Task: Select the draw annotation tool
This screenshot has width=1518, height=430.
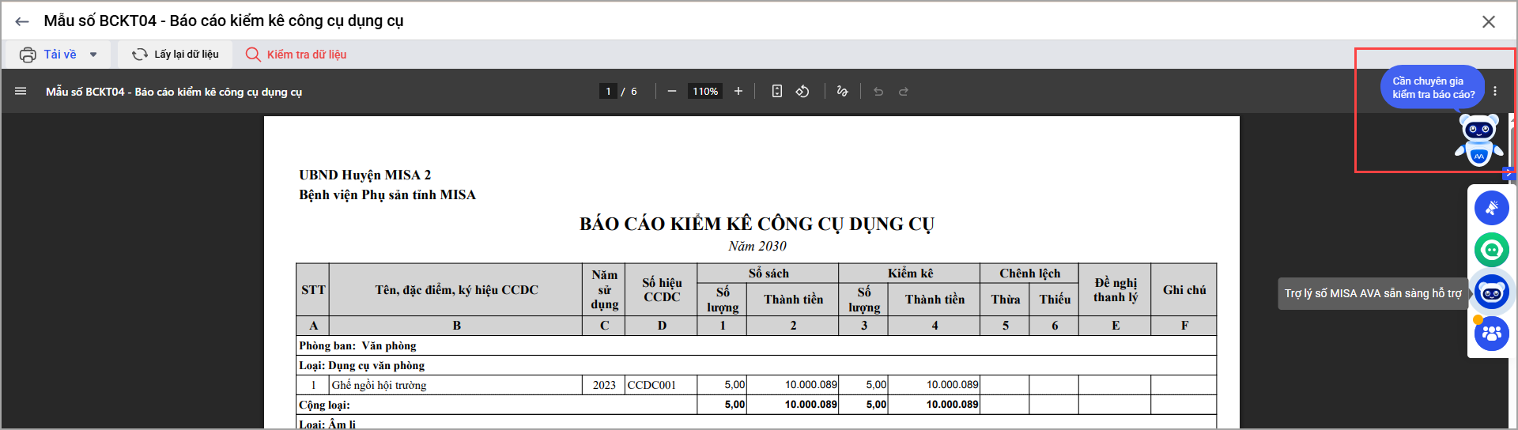Action: point(842,92)
